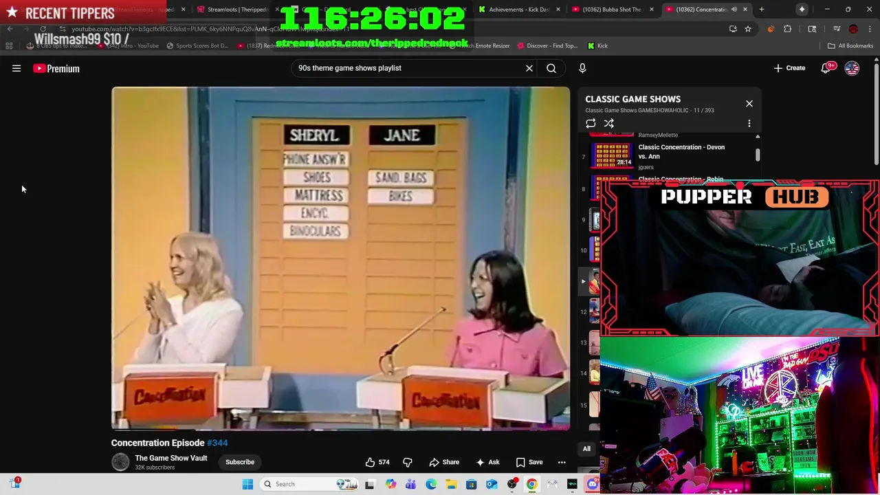Launch Copilot from taskbar
The width and height of the screenshot is (880, 495).
(390, 484)
